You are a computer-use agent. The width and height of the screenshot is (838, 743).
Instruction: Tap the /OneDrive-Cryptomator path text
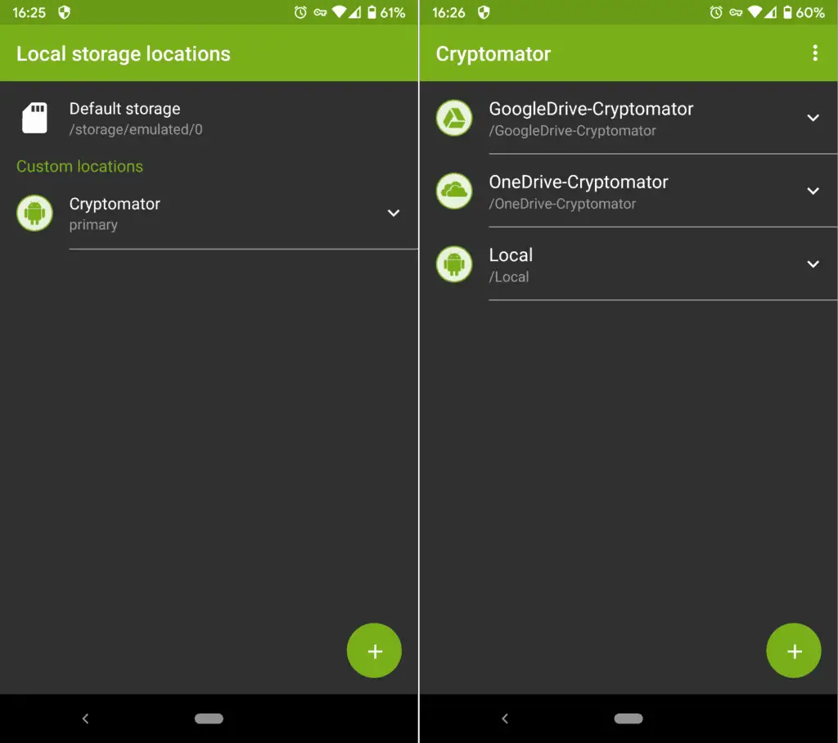[562, 205]
